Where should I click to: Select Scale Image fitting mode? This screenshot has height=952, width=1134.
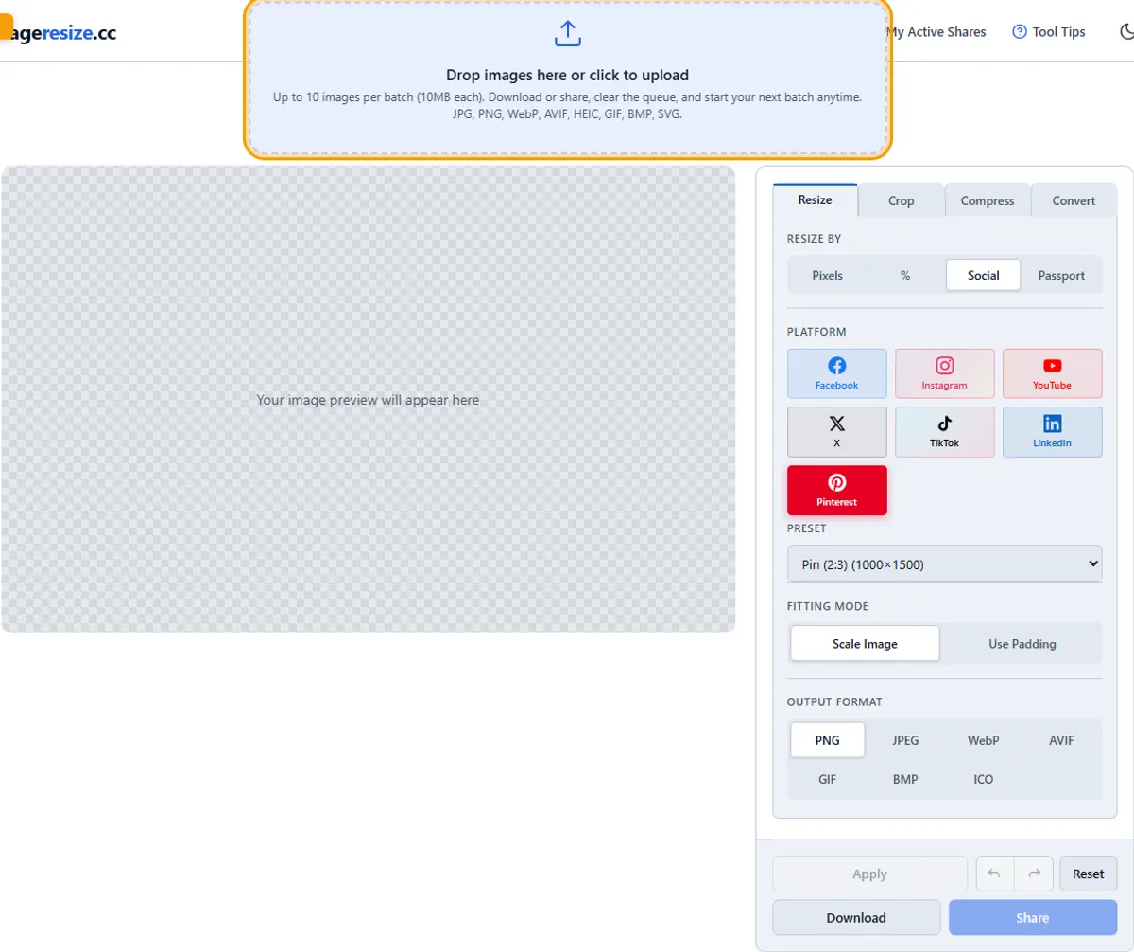click(x=865, y=643)
